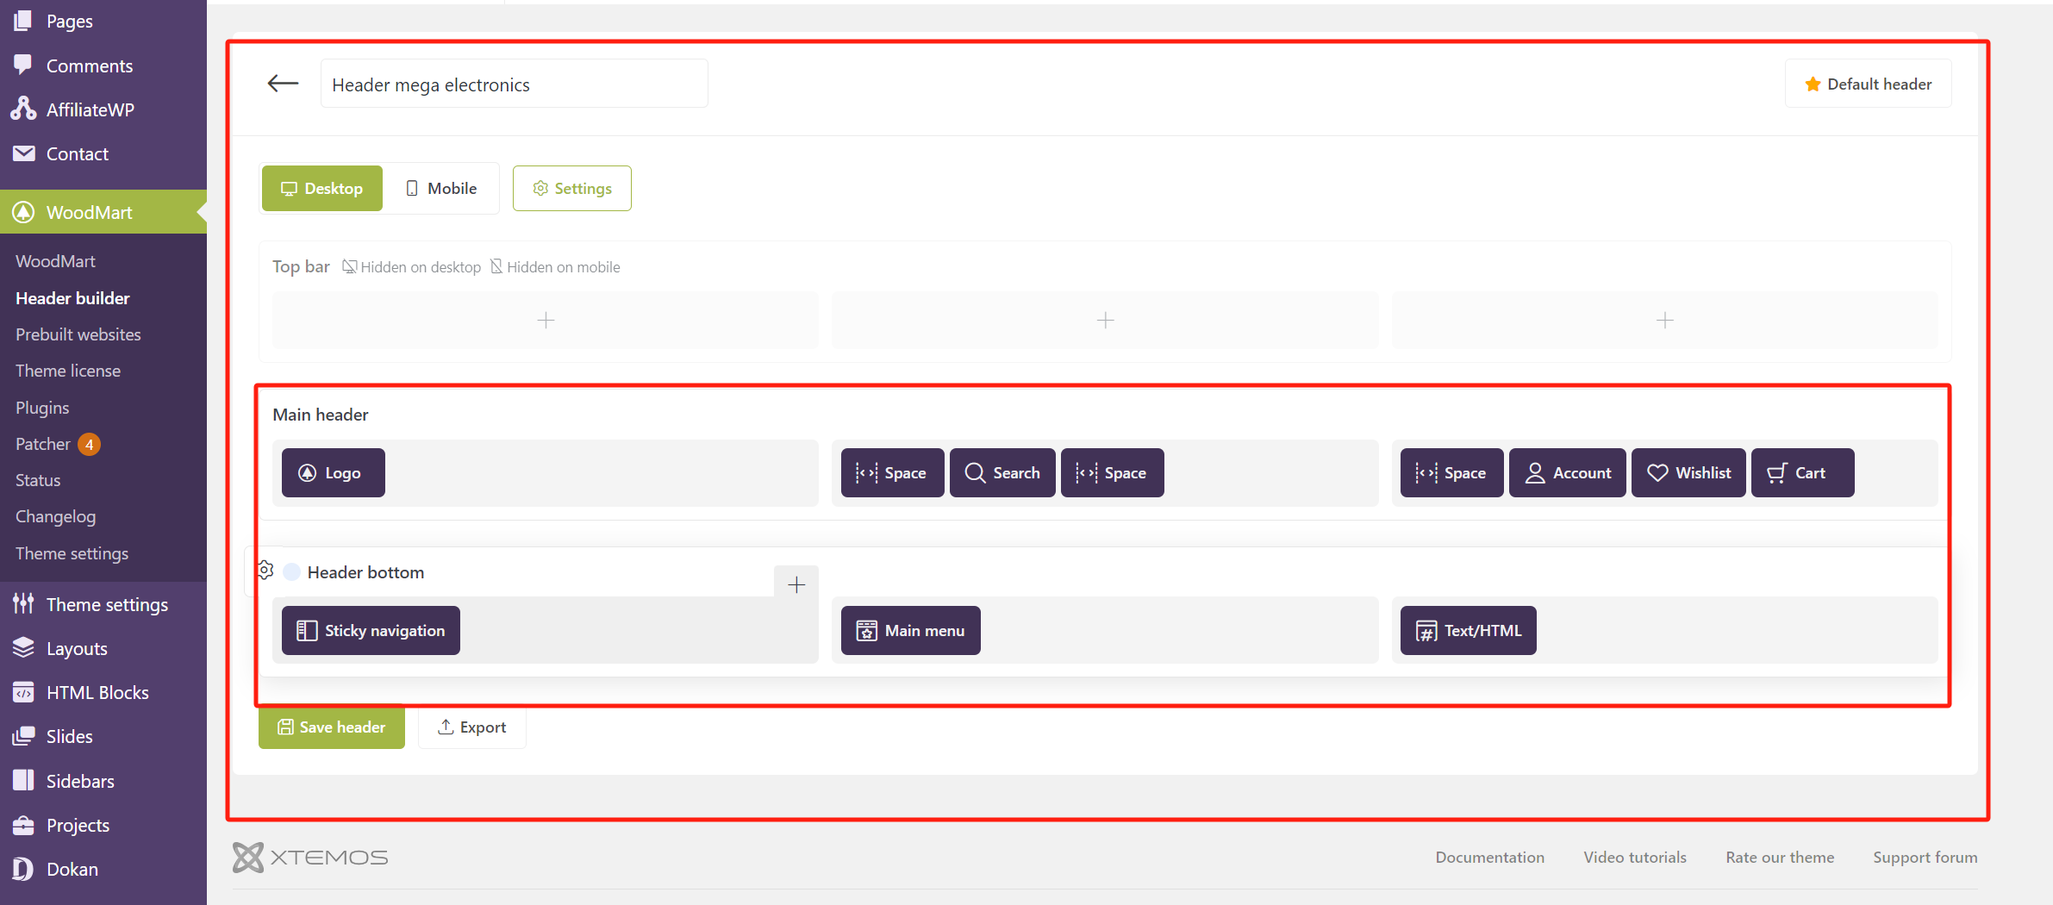Screen dimensions: 2053x905
Task: Open the Documentation footer link
Action: pyautogui.click(x=1489, y=858)
